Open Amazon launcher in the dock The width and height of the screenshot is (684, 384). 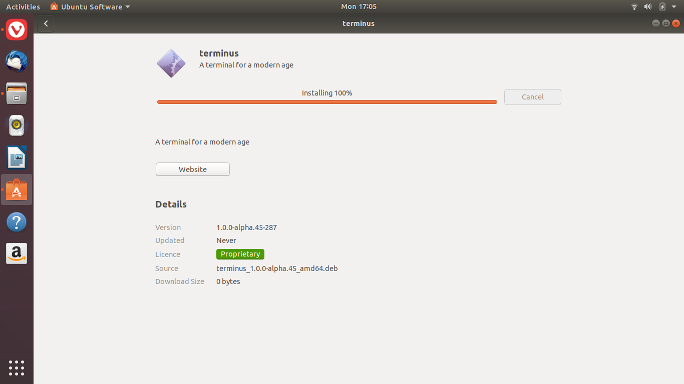17,253
